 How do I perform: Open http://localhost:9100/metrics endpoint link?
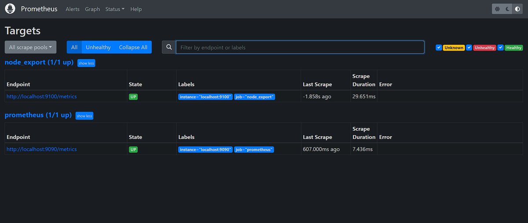click(x=42, y=97)
